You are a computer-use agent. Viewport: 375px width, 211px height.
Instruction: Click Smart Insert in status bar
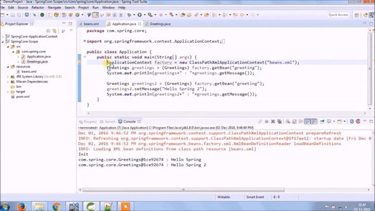pyautogui.click(x=255, y=197)
